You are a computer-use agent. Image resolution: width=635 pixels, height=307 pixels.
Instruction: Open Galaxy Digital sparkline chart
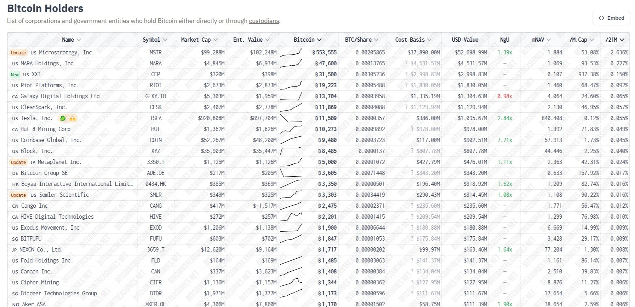tap(291, 96)
